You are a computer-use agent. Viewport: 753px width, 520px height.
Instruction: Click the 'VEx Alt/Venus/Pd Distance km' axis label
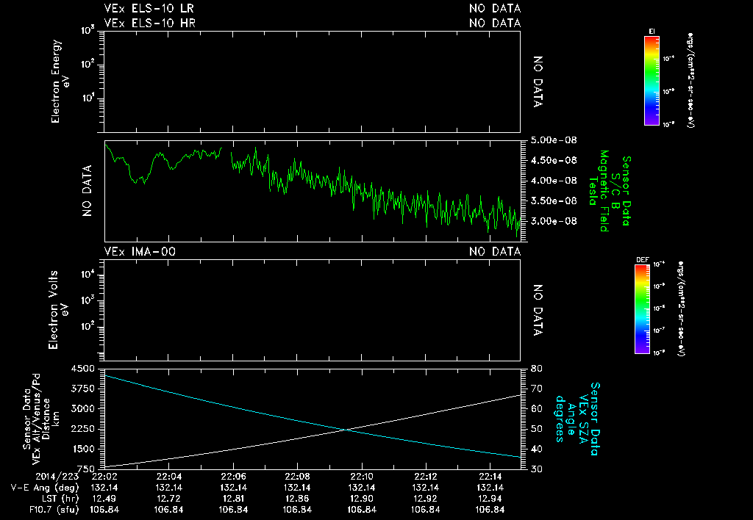(46, 419)
